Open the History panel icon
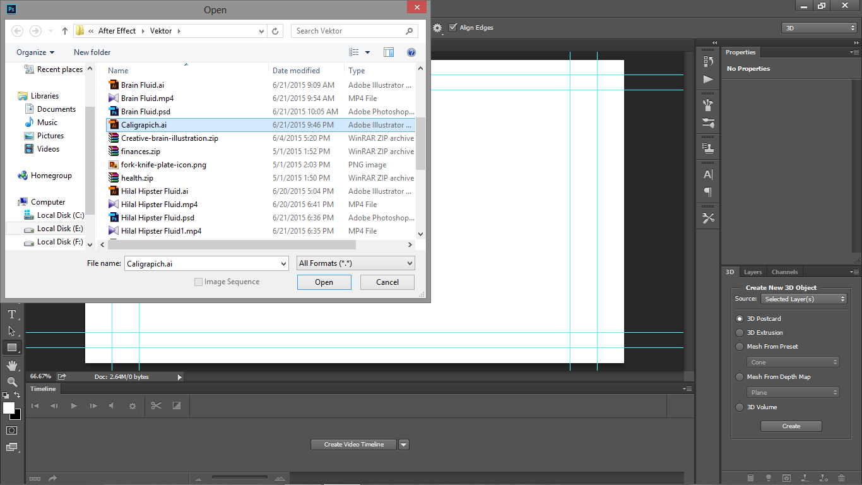Image resolution: width=862 pixels, height=485 pixels. pos(708,61)
